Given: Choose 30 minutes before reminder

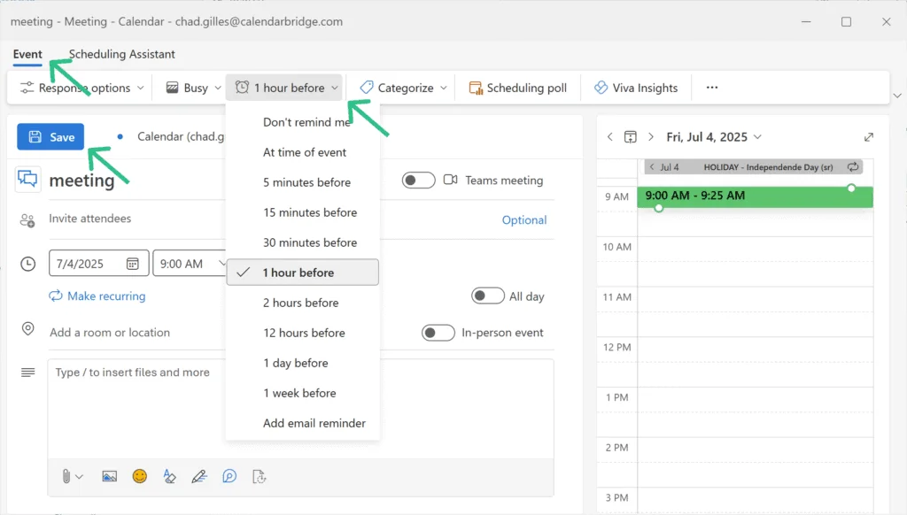Looking at the screenshot, I should pos(303,242).
